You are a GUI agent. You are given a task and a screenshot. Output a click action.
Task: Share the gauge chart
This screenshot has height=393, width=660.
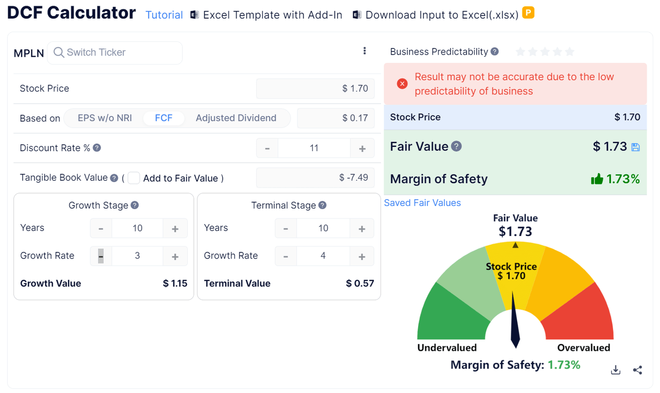click(x=637, y=370)
